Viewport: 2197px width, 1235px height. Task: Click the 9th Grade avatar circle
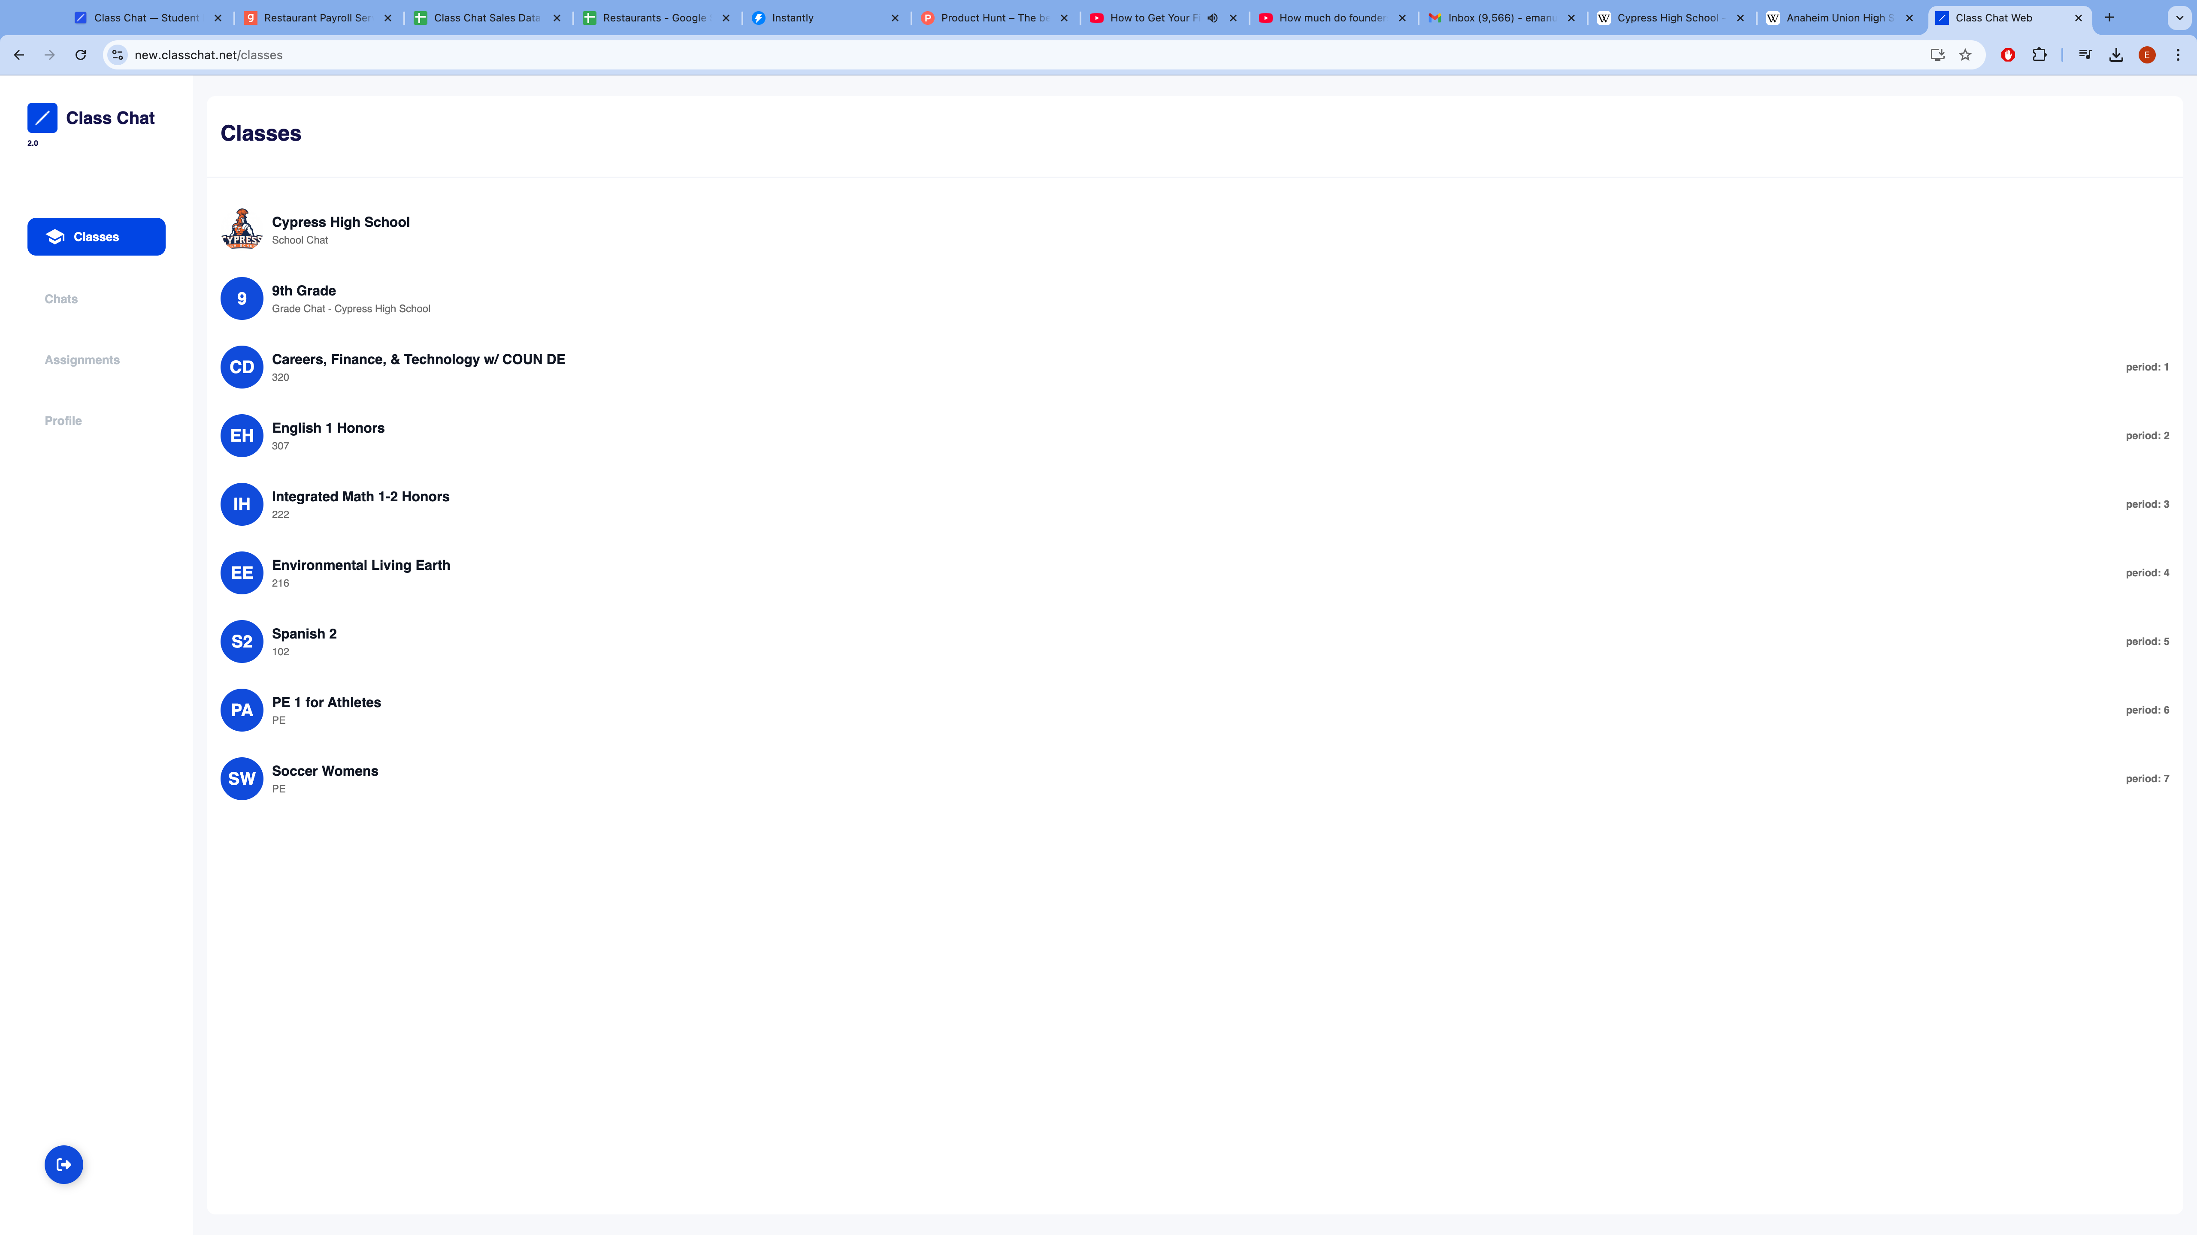click(x=241, y=298)
